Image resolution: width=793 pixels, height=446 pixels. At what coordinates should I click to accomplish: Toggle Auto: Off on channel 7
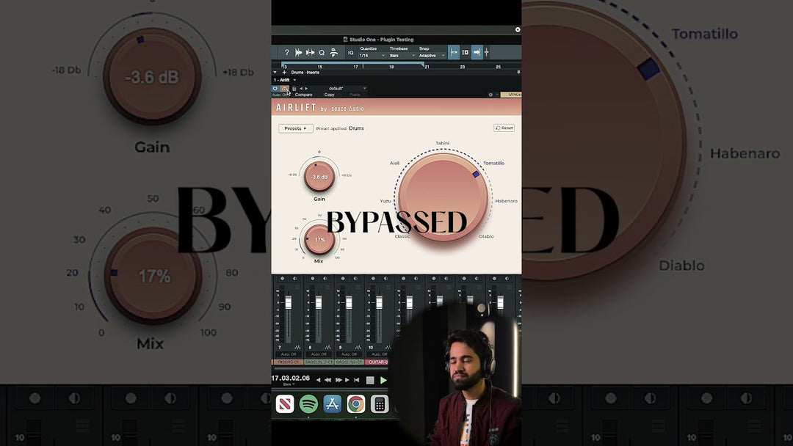(x=289, y=354)
